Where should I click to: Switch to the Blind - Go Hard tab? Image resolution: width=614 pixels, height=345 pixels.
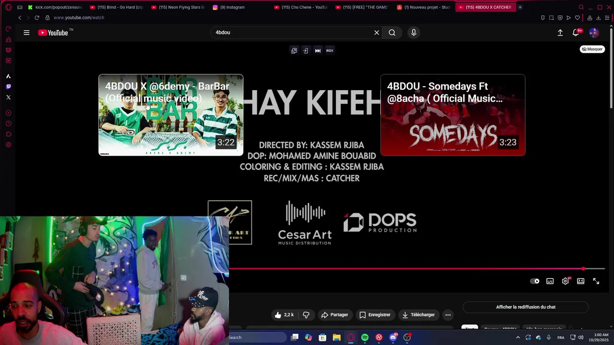(117, 7)
